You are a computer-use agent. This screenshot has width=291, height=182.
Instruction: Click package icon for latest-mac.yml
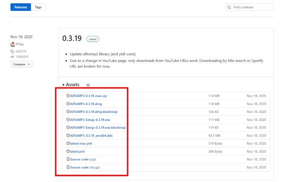[68, 143]
